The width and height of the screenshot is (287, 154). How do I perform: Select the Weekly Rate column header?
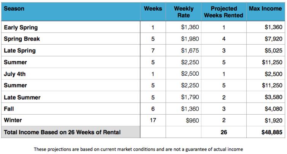click(183, 12)
